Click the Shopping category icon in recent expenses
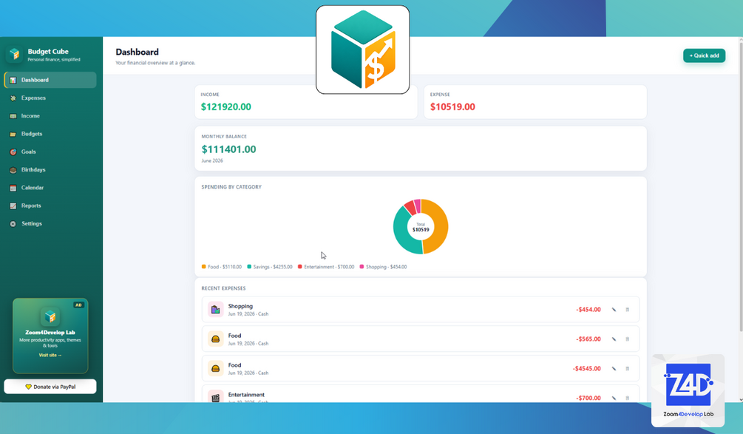Viewport: 743px width, 434px height. [x=216, y=309]
